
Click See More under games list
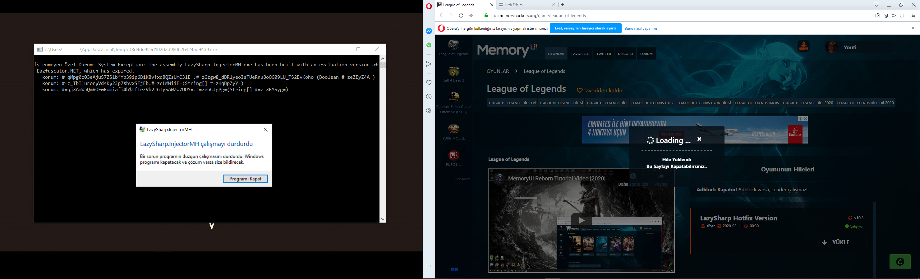pos(463,179)
